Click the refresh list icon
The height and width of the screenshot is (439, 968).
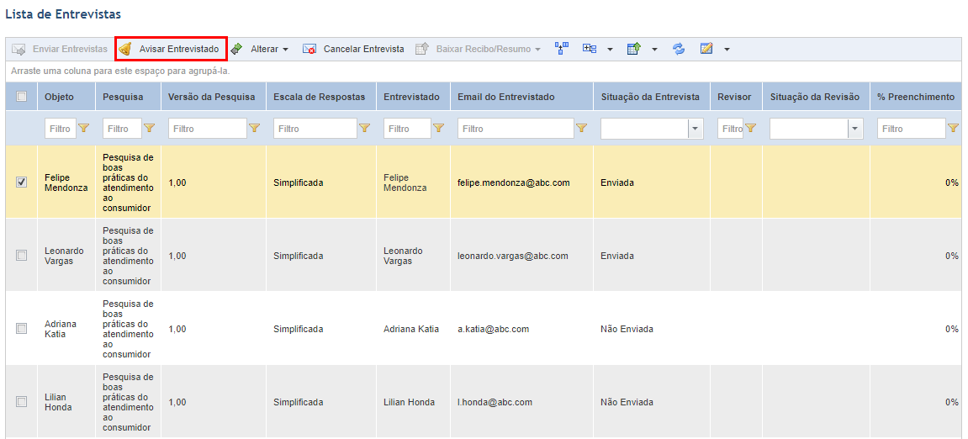click(679, 49)
